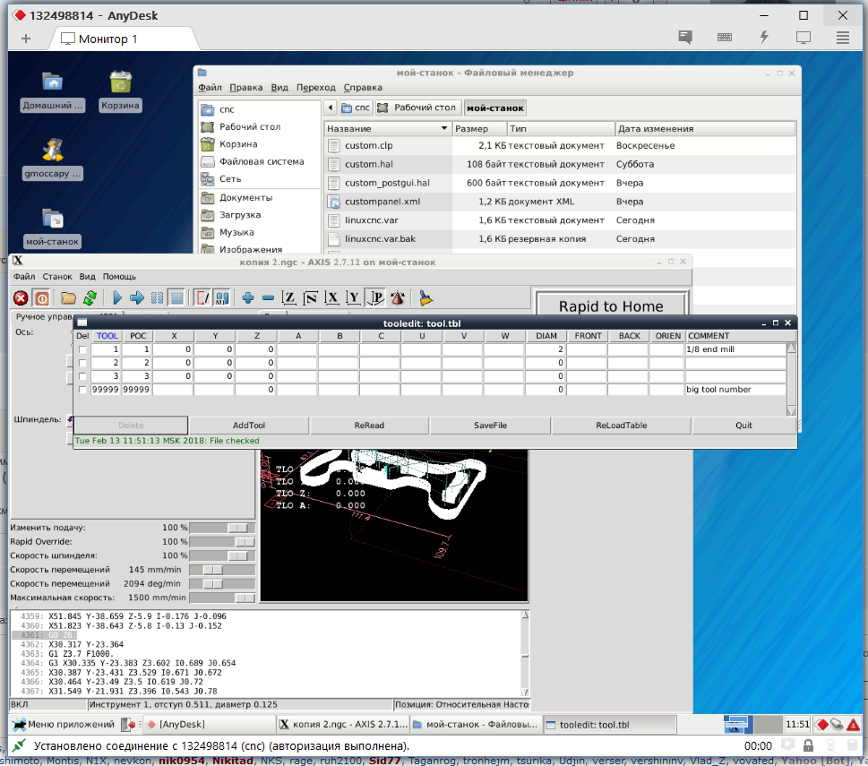This screenshot has height=766, width=868.
Task: Select linuxcnc.var file in file manager
Action: click(372, 220)
